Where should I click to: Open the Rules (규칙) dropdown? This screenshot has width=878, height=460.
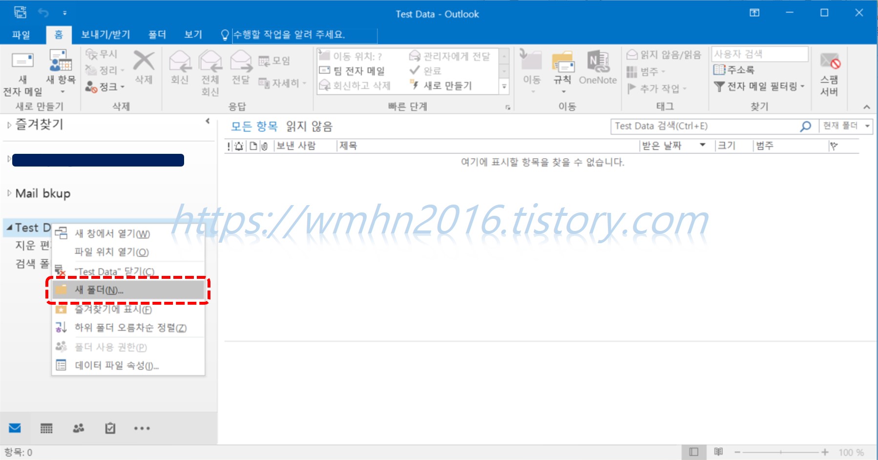click(x=563, y=72)
